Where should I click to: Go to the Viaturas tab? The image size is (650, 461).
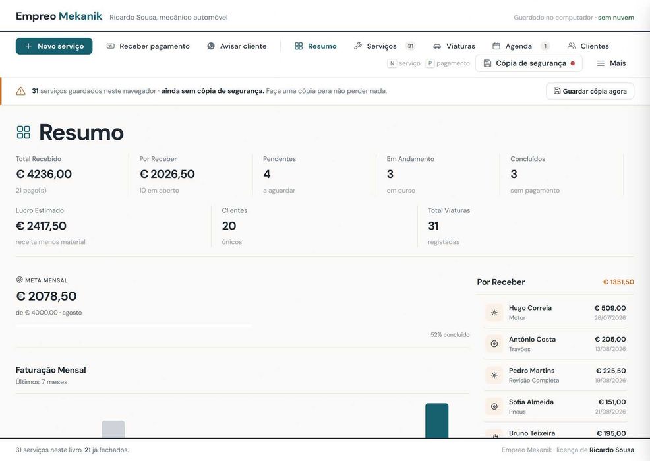tap(454, 46)
